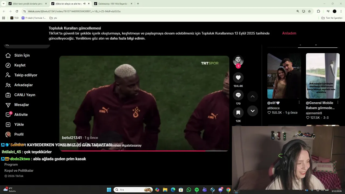345x194 pixels.
Task: Go back in browser history
Action: [4, 11]
